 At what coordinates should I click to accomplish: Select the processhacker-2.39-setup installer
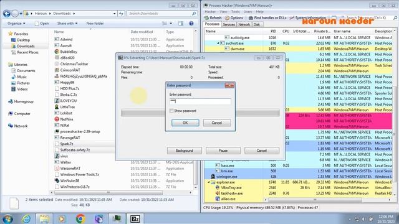coord(80,131)
